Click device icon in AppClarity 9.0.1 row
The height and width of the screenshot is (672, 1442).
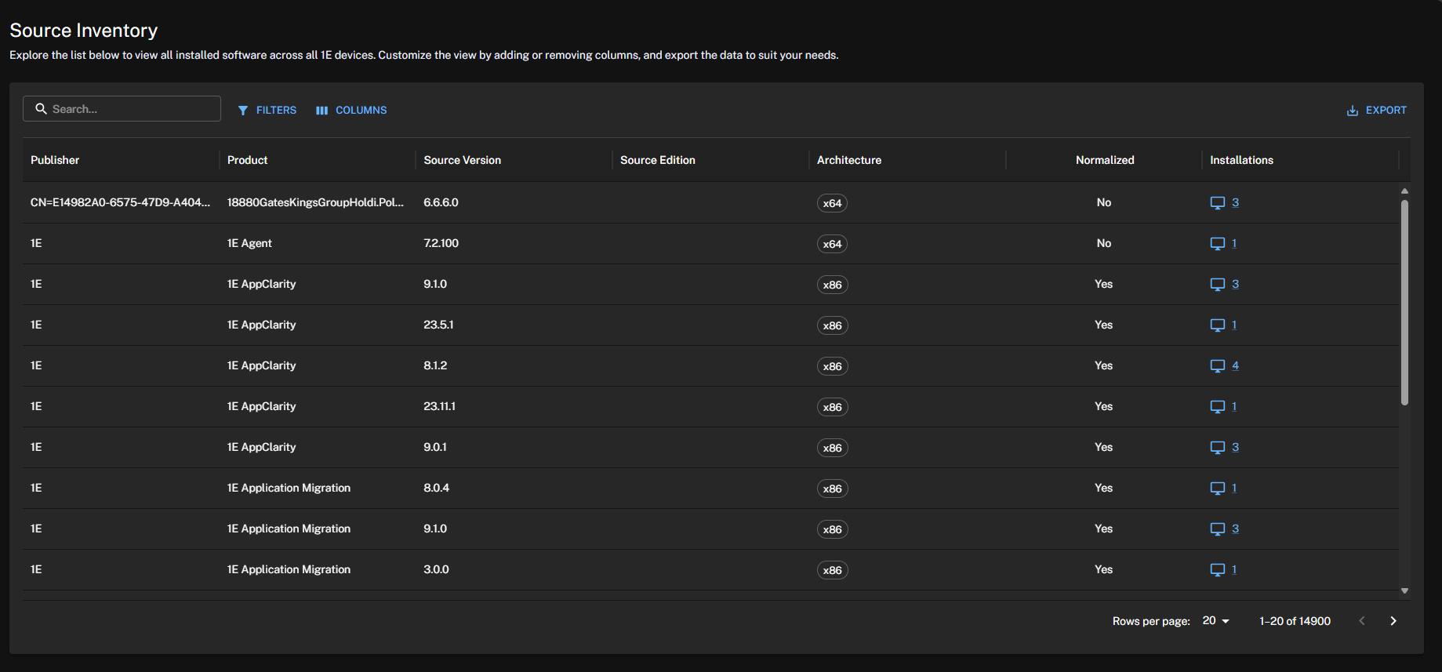coord(1217,448)
